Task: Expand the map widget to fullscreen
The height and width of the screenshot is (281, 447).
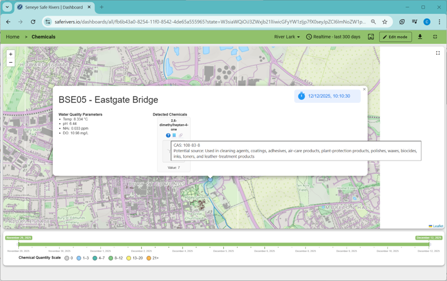Action: 438,53
